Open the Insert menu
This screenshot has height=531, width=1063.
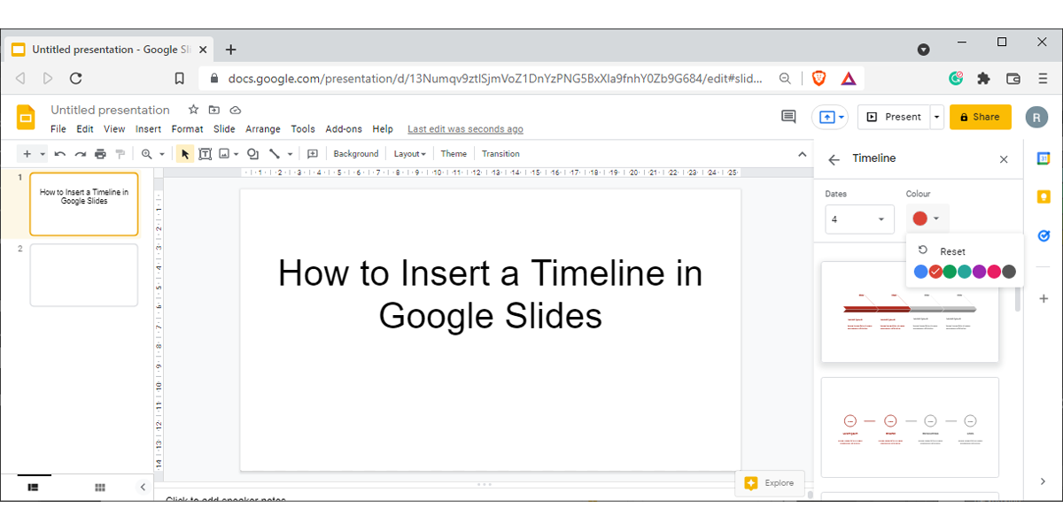coord(149,129)
